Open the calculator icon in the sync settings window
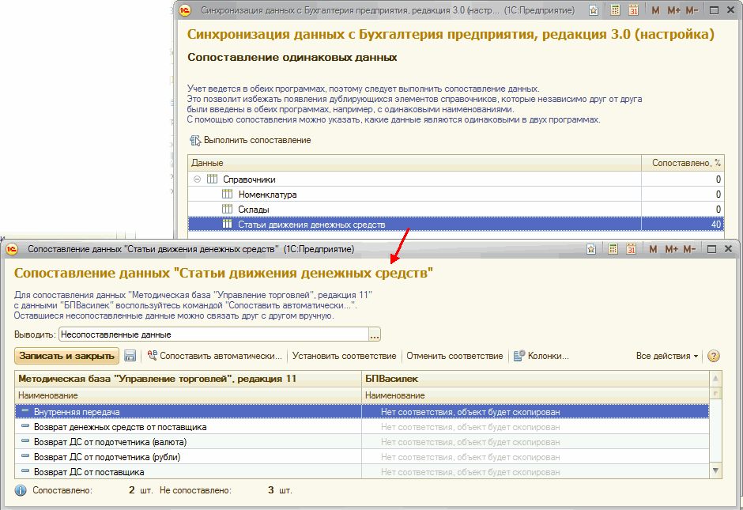 pyautogui.click(x=615, y=10)
